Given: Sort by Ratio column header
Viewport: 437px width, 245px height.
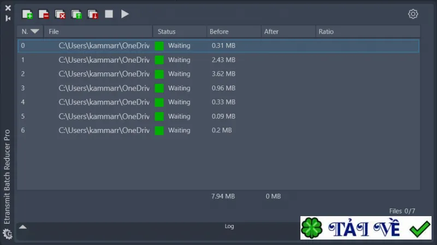Looking at the screenshot, I should 368,32.
